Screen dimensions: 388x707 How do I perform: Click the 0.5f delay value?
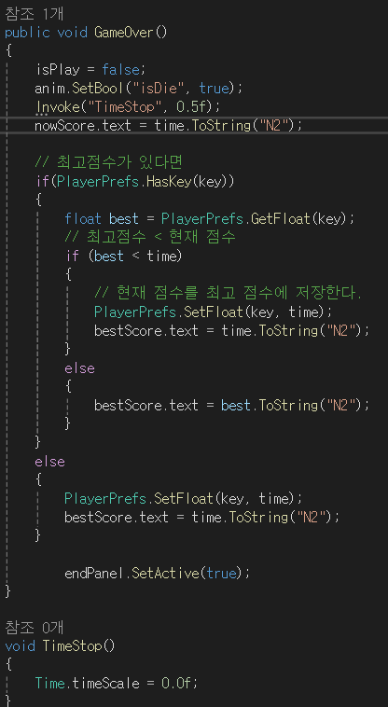point(191,107)
